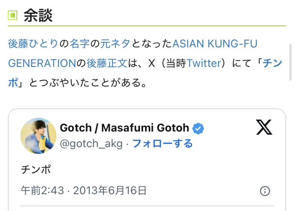This screenshot has width=294, height=211.
Task: Click Gotch's profile avatar picture
Action: [x=38, y=135]
